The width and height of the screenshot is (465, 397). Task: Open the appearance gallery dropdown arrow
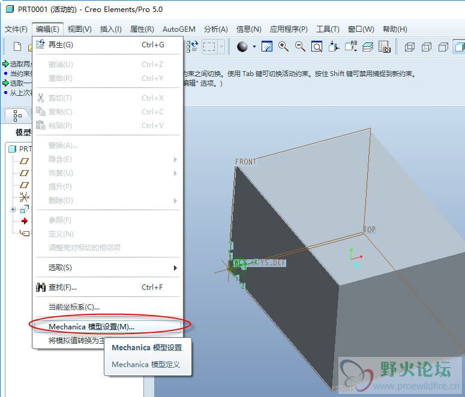coord(254,47)
